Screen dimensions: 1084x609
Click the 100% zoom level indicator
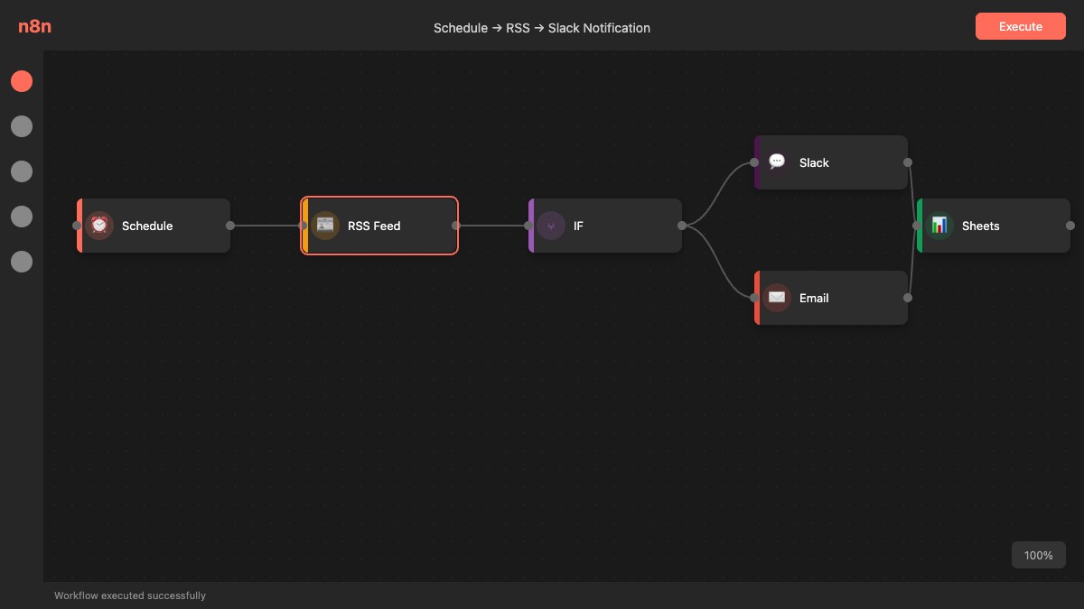pos(1038,555)
